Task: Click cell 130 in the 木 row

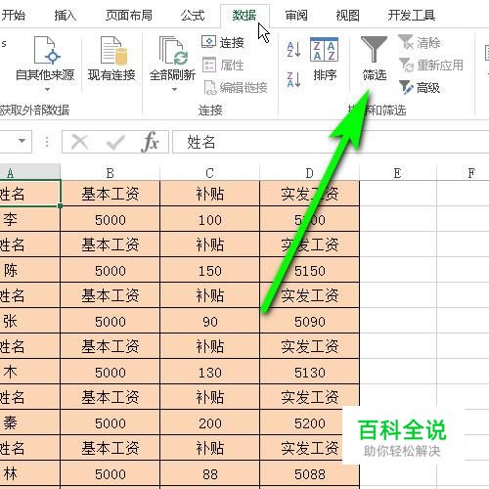Action: [209, 372]
